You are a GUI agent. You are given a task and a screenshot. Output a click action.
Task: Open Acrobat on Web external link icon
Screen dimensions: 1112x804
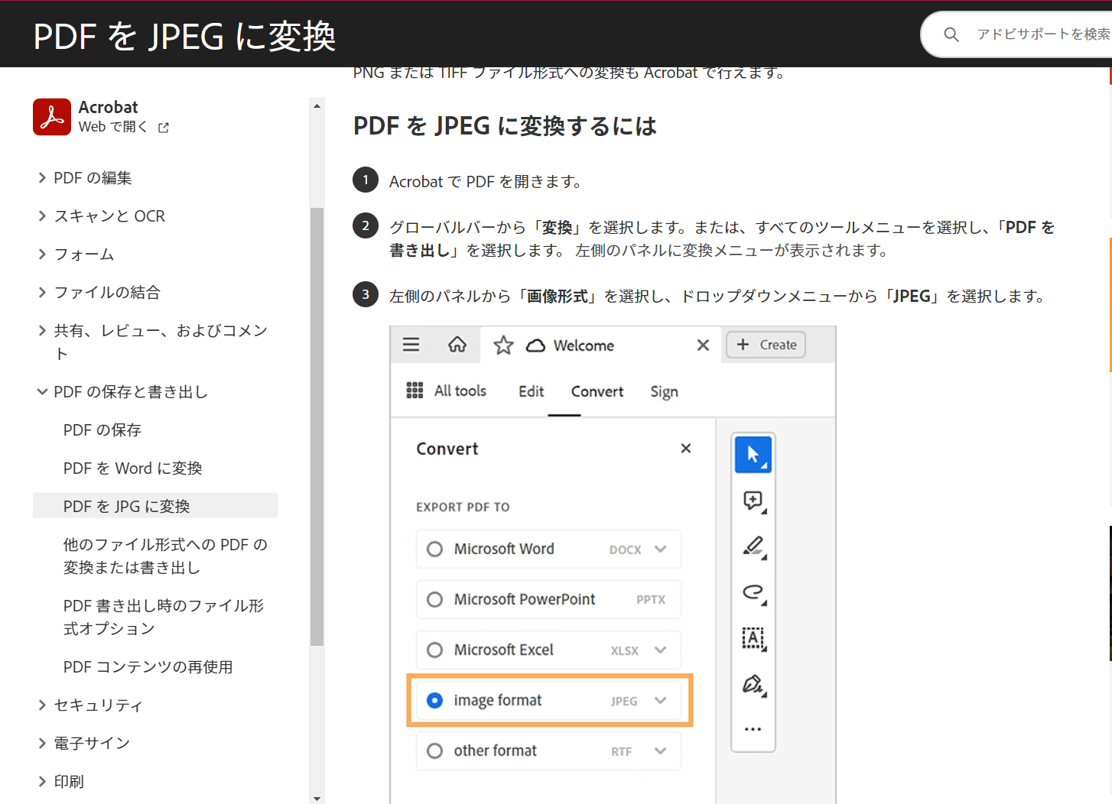click(163, 128)
